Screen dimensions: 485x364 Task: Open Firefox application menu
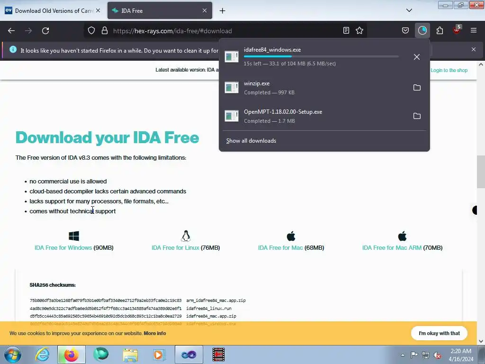point(474,30)
